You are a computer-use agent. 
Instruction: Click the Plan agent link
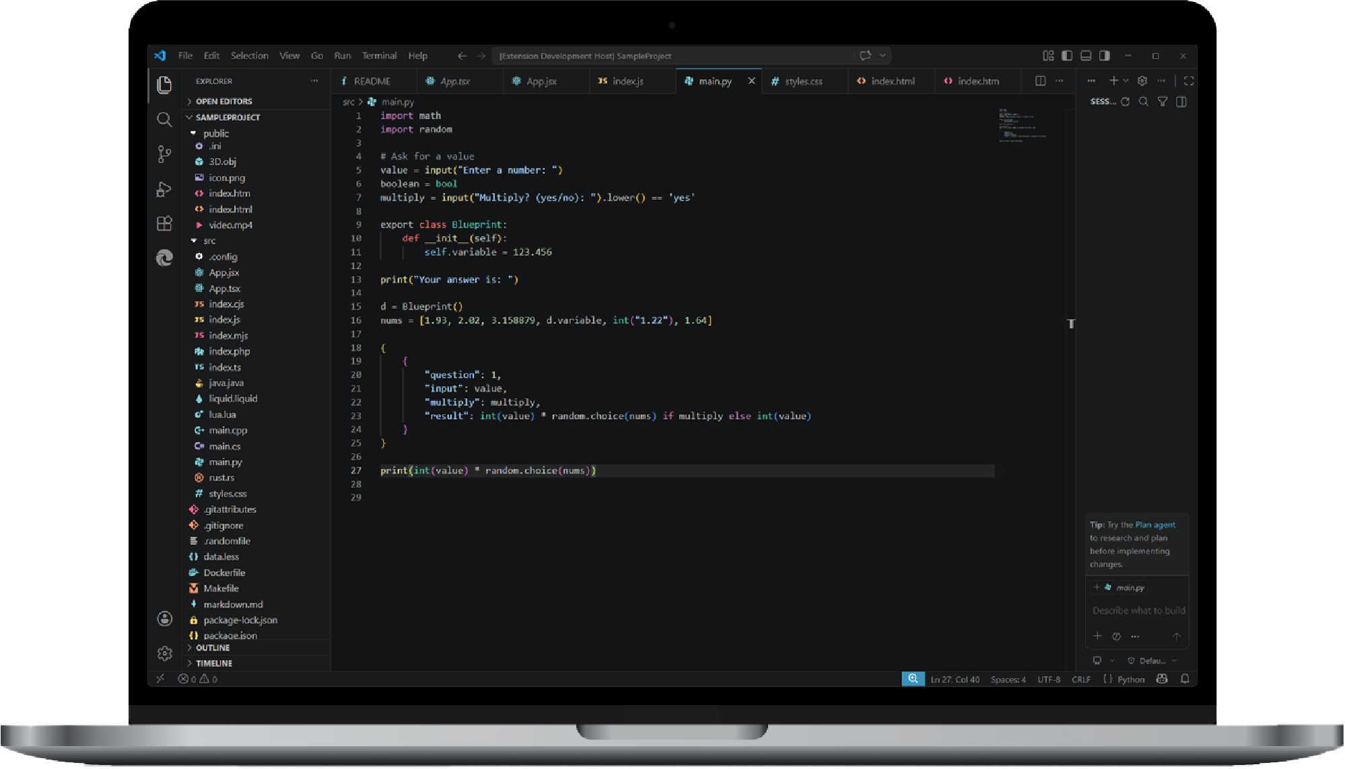point(1155,525)
